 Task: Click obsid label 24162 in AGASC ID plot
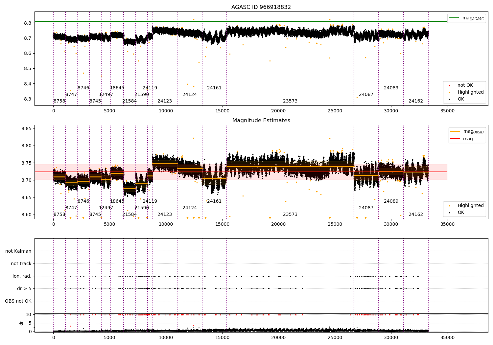coord(416,101)
